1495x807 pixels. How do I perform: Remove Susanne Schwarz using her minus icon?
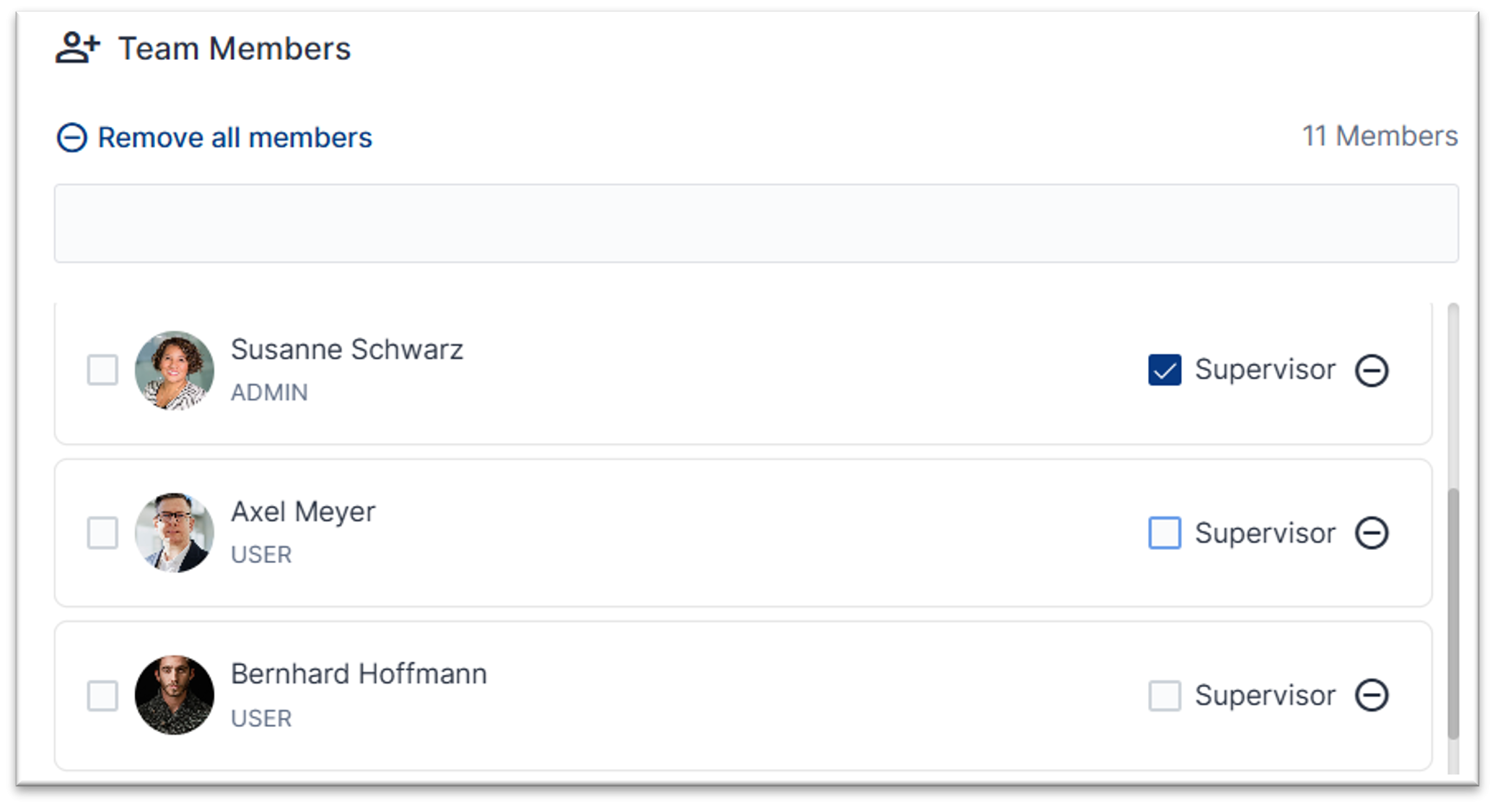1373,370
